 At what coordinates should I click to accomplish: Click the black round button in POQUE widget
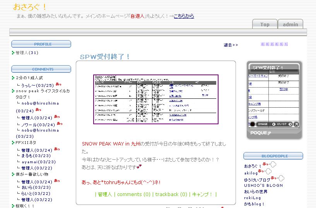click(253, 124)
